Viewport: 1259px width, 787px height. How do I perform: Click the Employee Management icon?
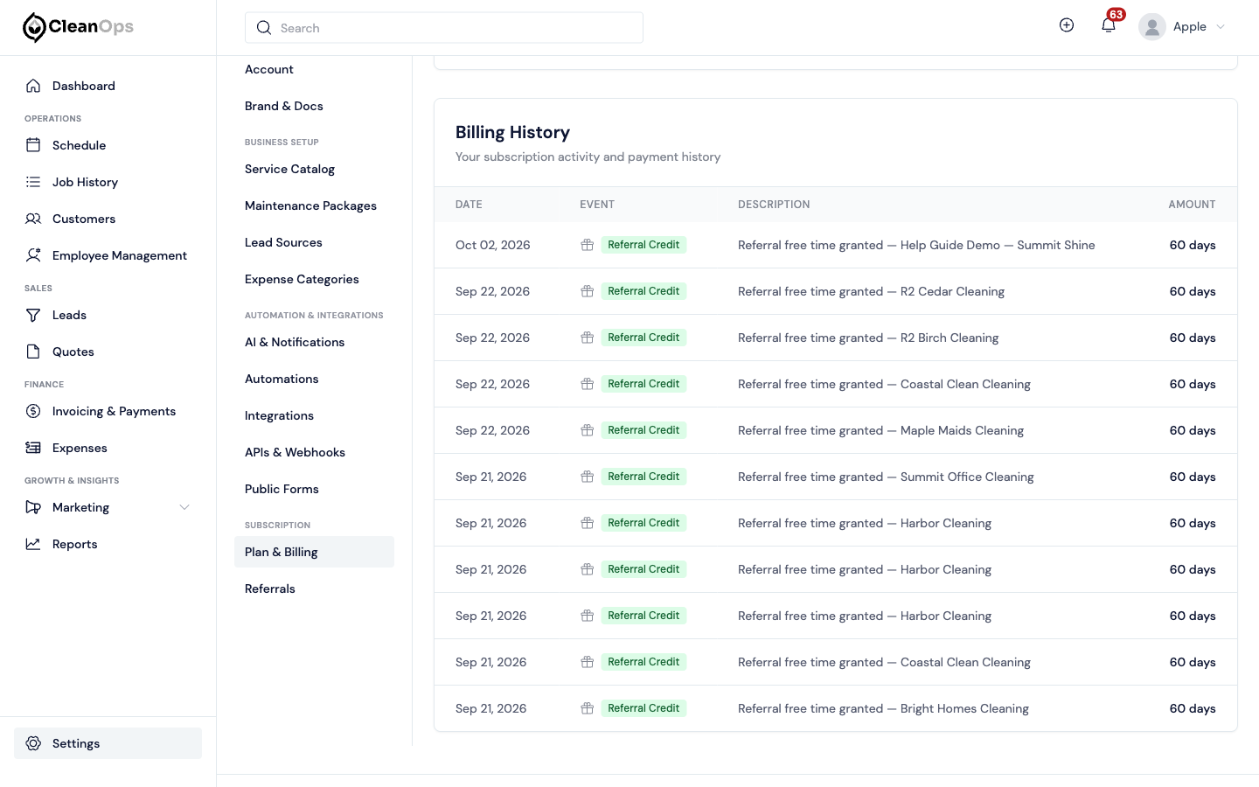point(33,255)
